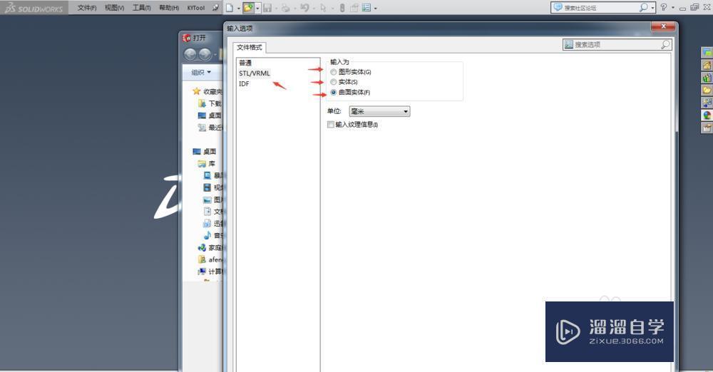Select the 曲面实体(F) radio button

coord(333,93)
